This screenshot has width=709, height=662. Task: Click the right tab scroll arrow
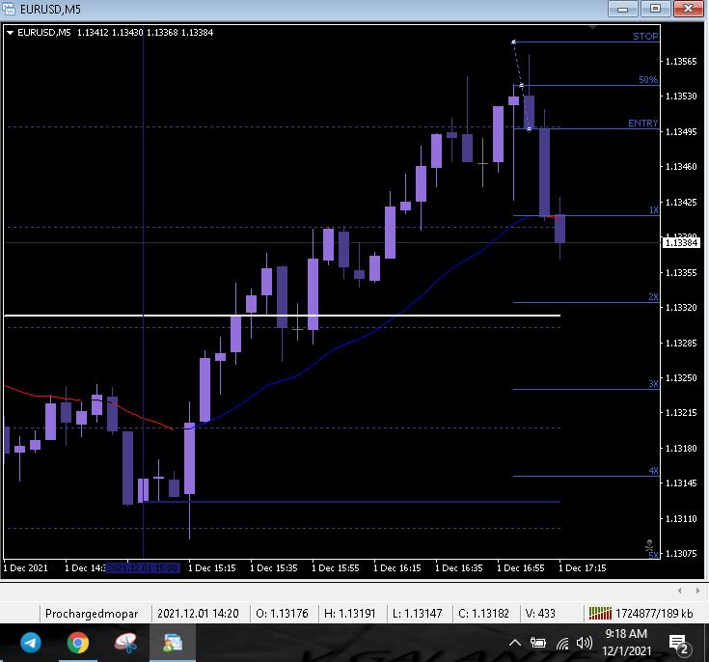tap(697, 591)
